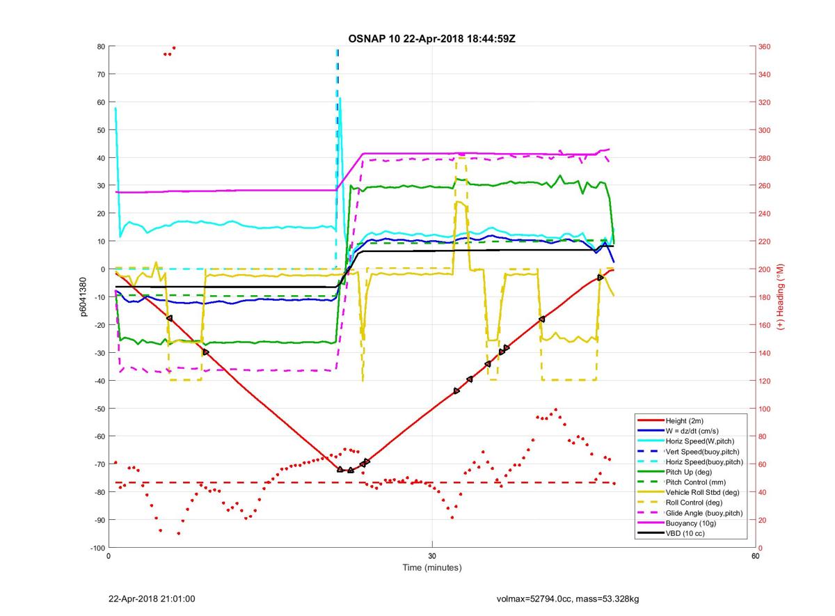This screenshot has width=835, height=616.
Task: Click the 320 tick on the heading axis
Action: pyautogui.click(x=765, y=102)
